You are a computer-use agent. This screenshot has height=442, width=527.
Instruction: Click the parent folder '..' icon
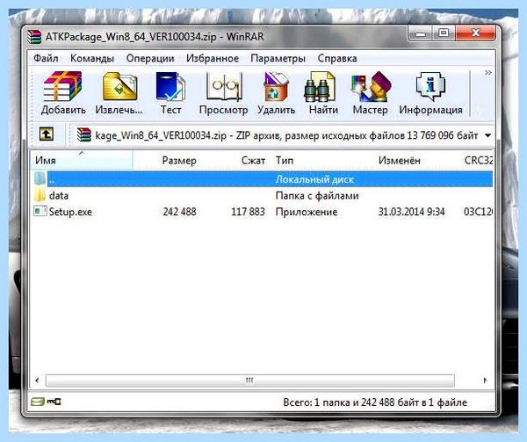click(x=40, y=178)
